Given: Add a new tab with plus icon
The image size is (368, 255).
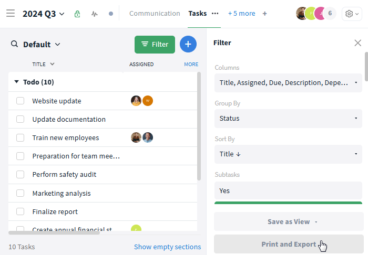Looking at the screenshot, I should [264, 14].
